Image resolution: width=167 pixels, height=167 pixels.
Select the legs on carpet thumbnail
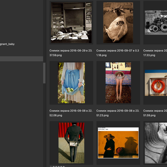[118, 83]
